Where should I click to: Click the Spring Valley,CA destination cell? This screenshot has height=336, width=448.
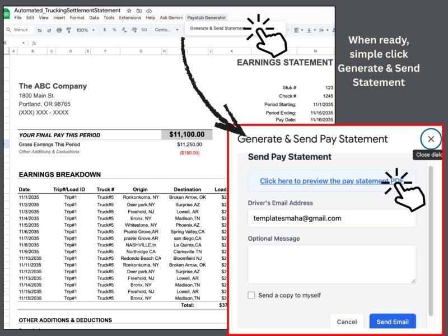pos(188,232)
